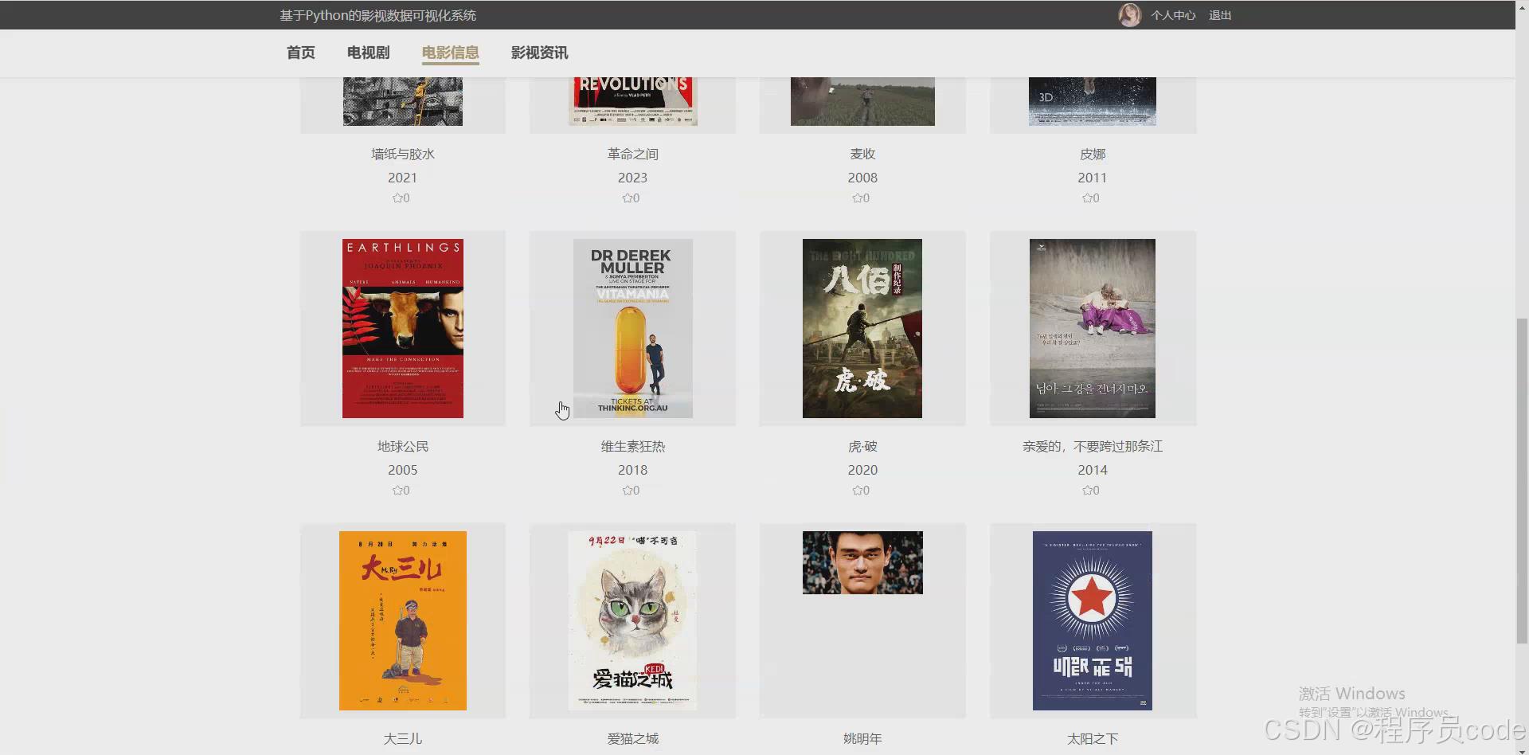
Task: Click the movie title 墙纸与胶水
Action: point(403,155)
